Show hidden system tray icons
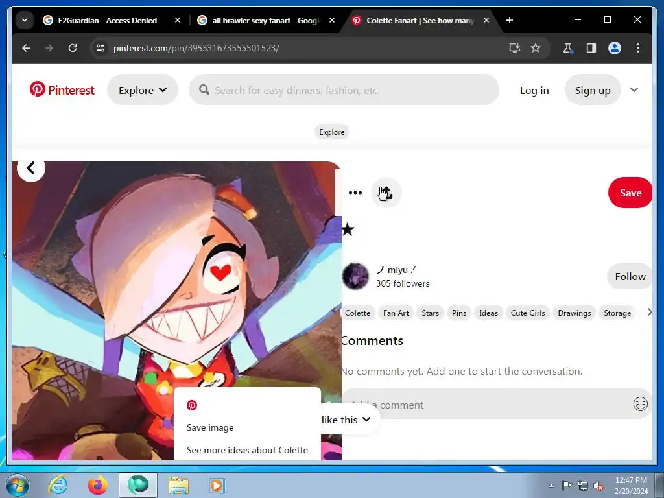This screenshot has width=664, height=498. (x=551, y=486)
